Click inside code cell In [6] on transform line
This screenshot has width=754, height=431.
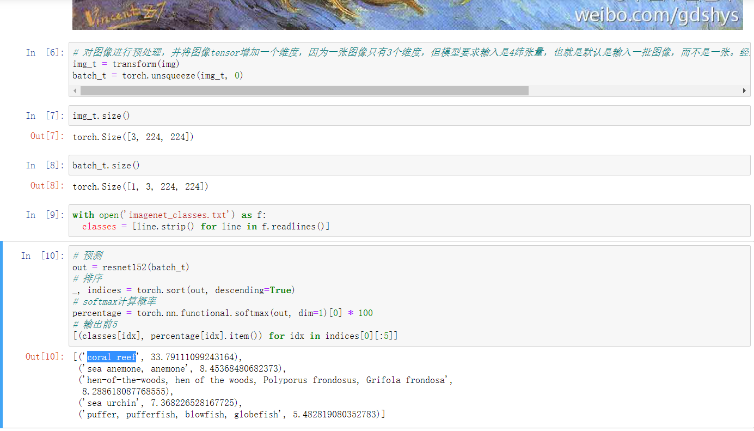point(126,64)
